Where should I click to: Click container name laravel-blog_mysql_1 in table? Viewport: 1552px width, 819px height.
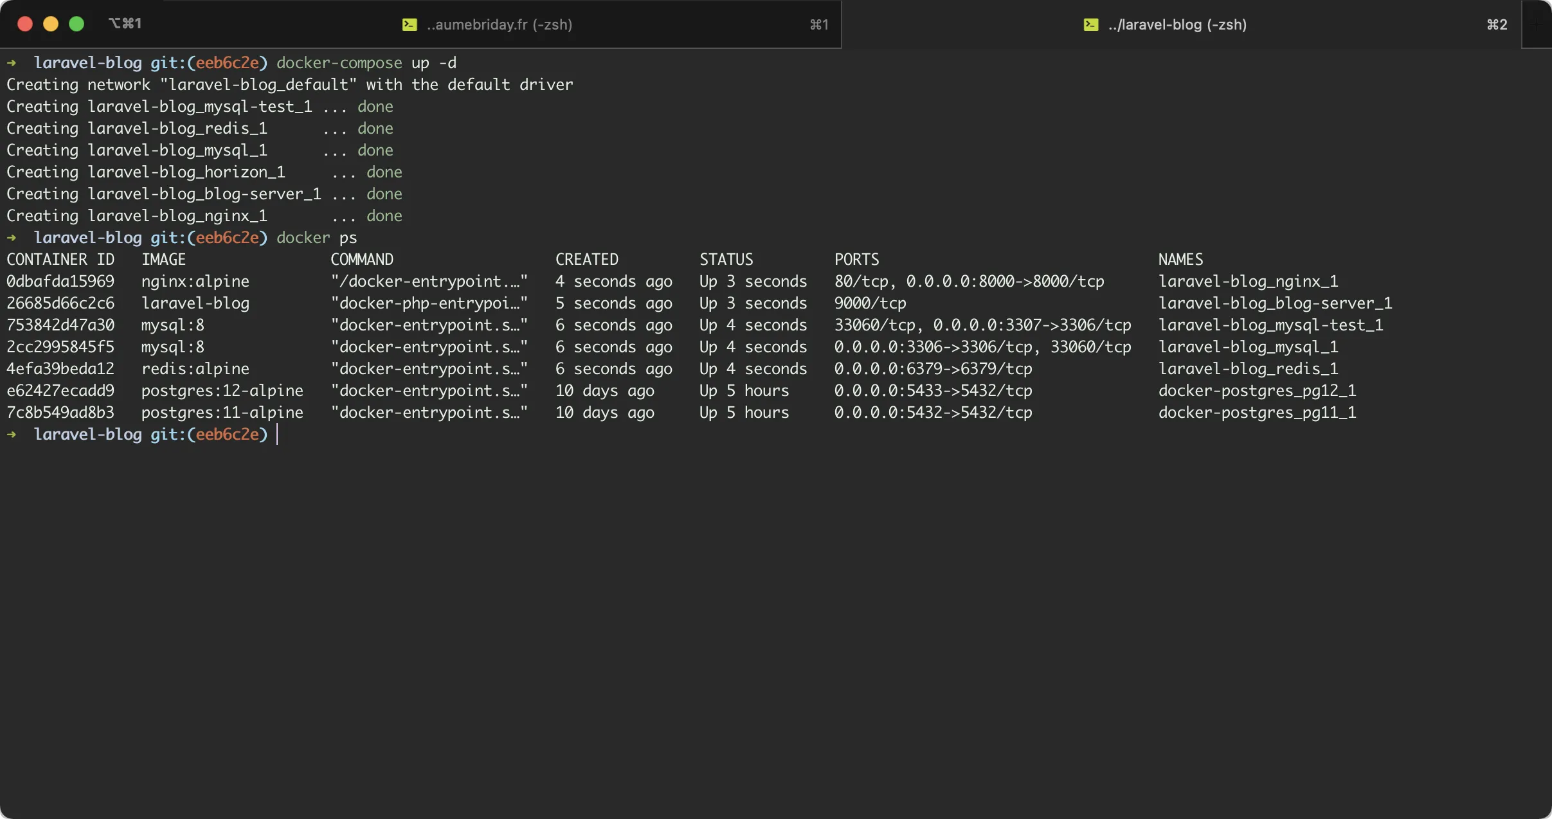click(1248, 347)
